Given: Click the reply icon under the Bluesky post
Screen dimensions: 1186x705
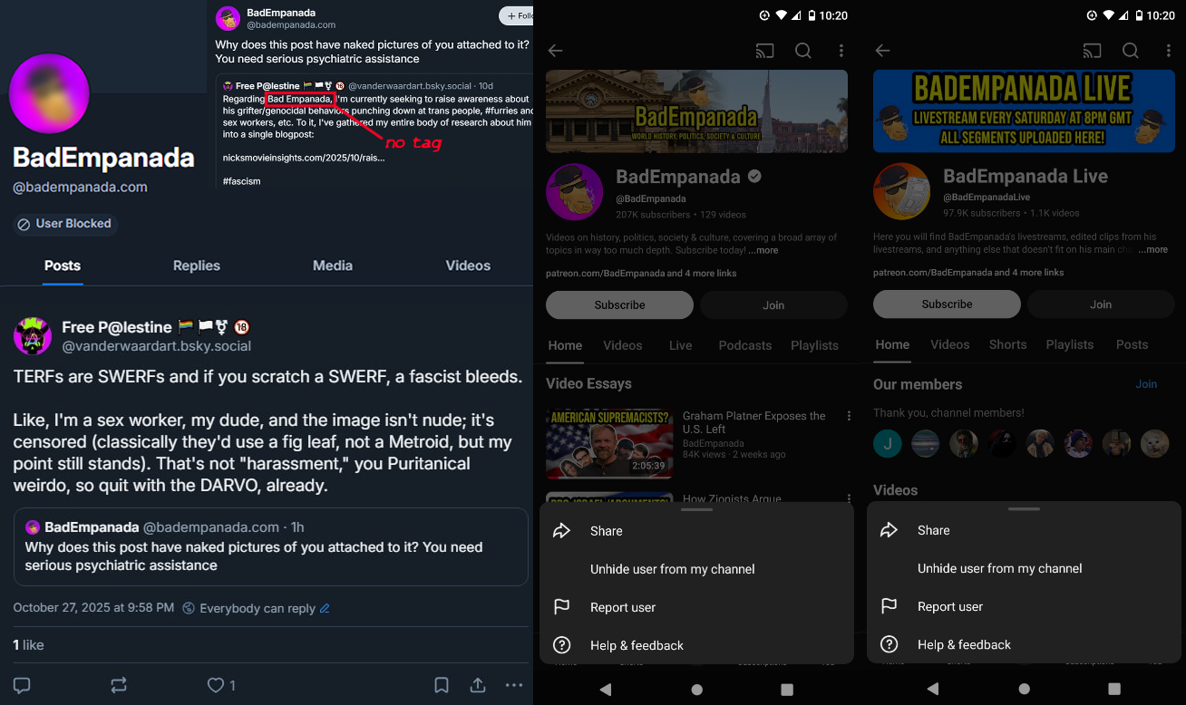Looking at the screenshot, I should tap(22, 685).
